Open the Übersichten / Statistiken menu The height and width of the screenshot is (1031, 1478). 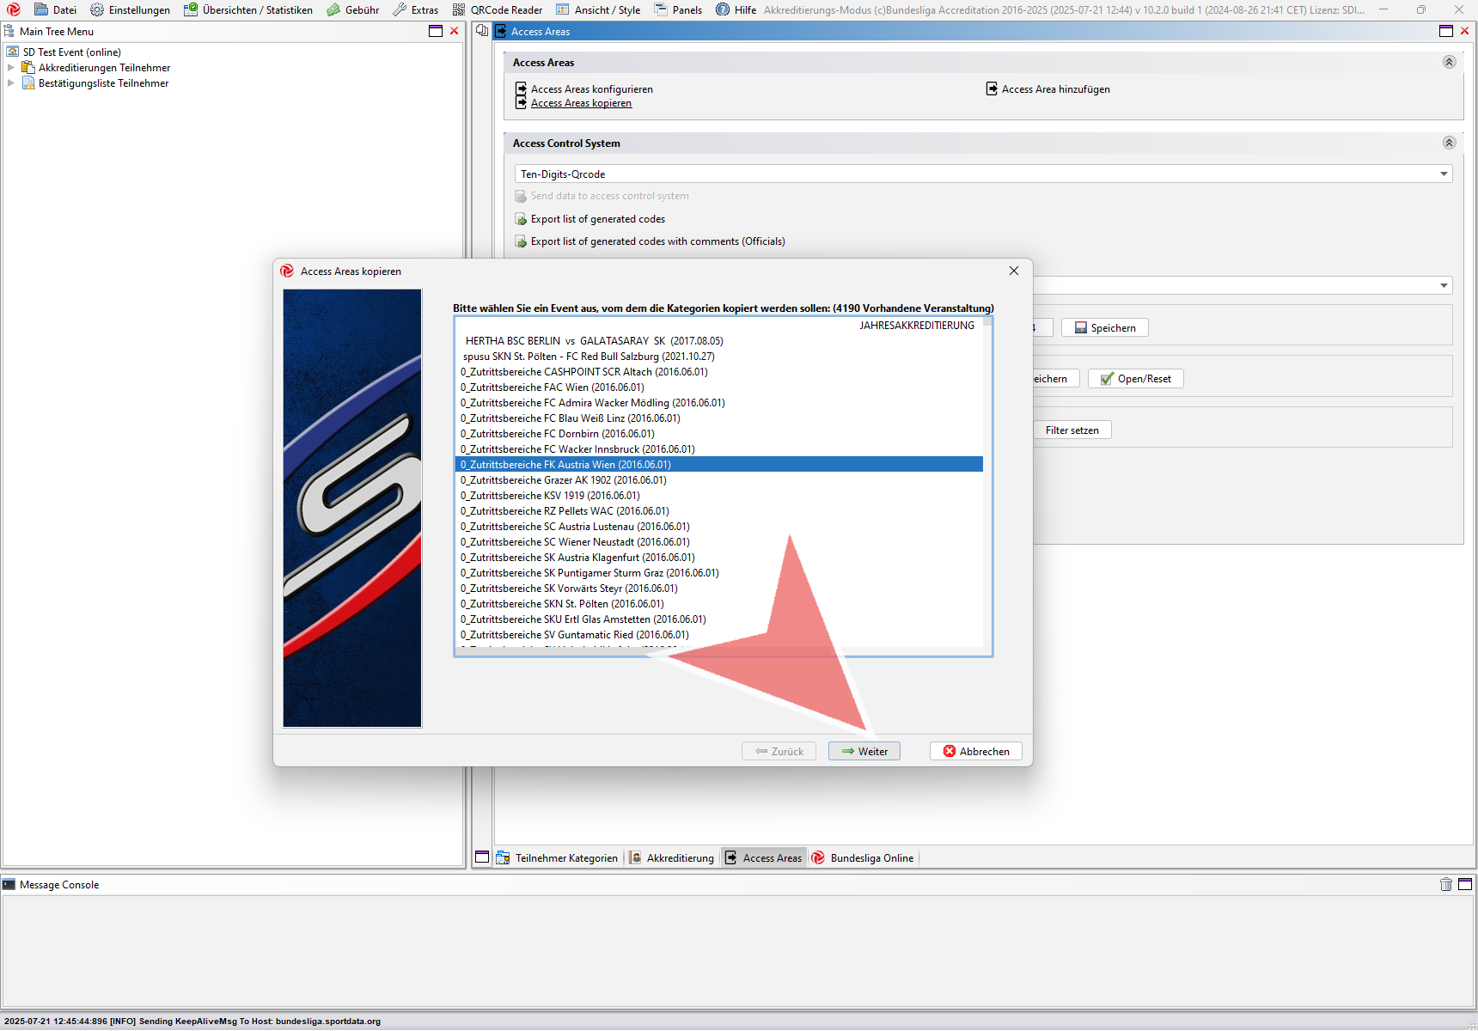(x=247, y=9)
